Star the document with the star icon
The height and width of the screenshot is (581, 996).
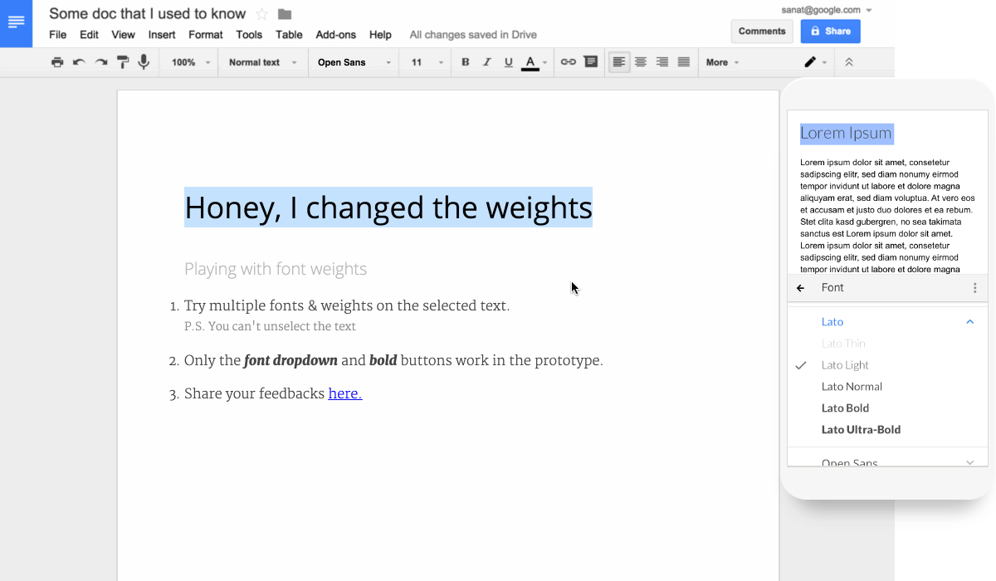pyautogui.click(x=262, y=14)
